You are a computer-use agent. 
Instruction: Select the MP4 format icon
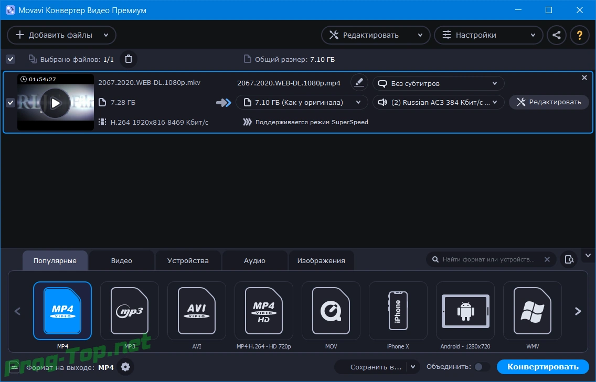click(62, 311)
